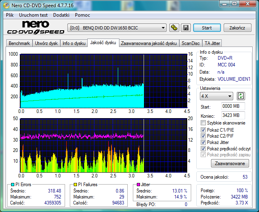Click PI Failures Maksimum value 29
The image size is (259, 212).
[x=122, y=197]
